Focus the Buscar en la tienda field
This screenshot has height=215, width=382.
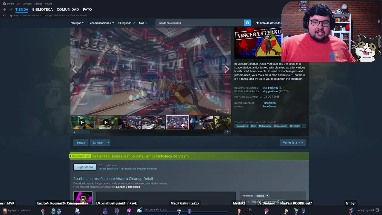point(200,23)
